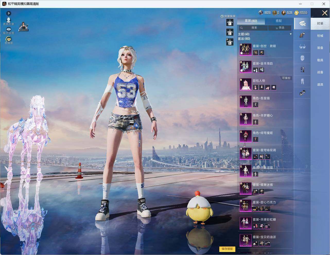The height and width of the screenshot is (255, 330).
Task: Open the 枪械 firearms tab
Action: [x=320, y=36]
